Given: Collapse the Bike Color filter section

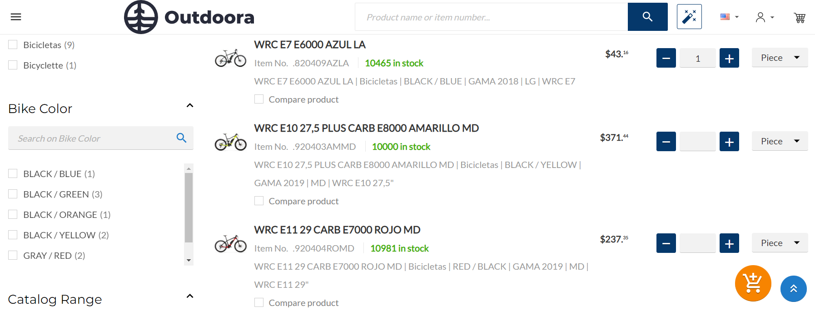Looking at the screenshot, I should tap(190, 106).
